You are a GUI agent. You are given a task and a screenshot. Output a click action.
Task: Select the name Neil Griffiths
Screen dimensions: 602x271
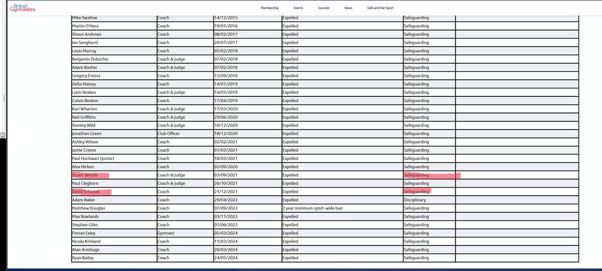(84, 117)
